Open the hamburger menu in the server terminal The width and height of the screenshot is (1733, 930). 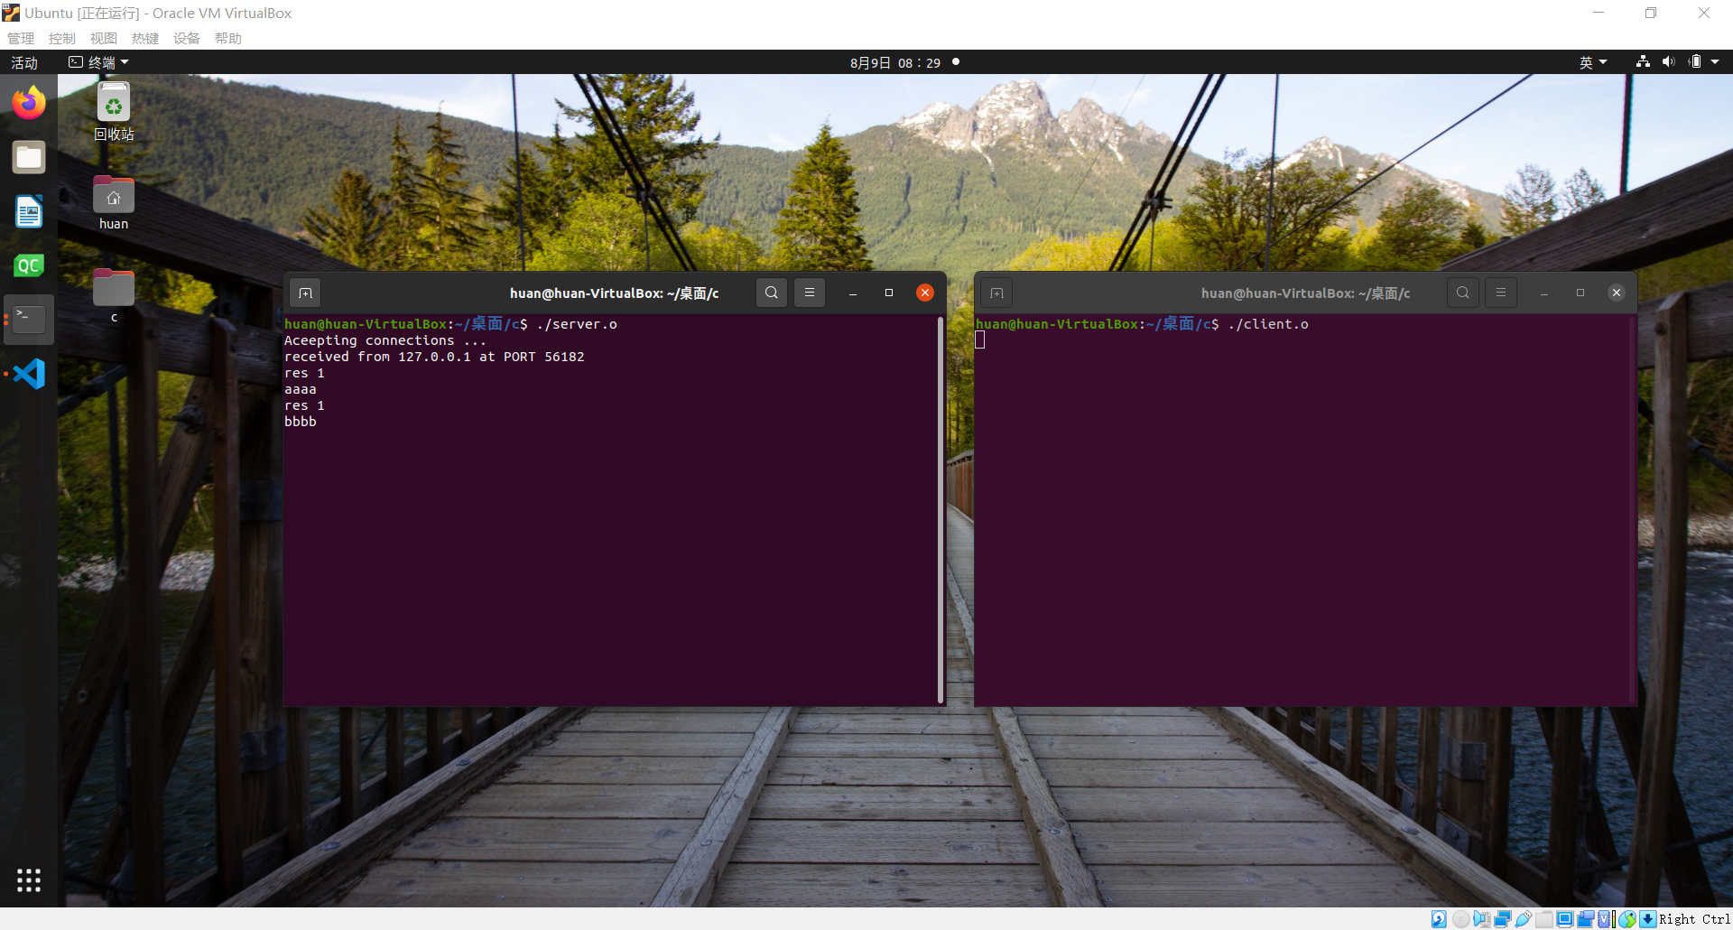click(x=809, y=292)
